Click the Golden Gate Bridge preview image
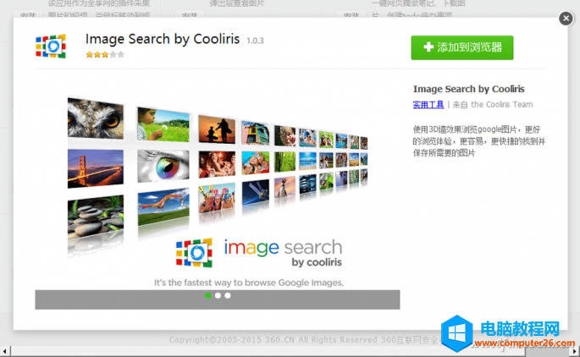580x357 pixels. tap(96, 168)
